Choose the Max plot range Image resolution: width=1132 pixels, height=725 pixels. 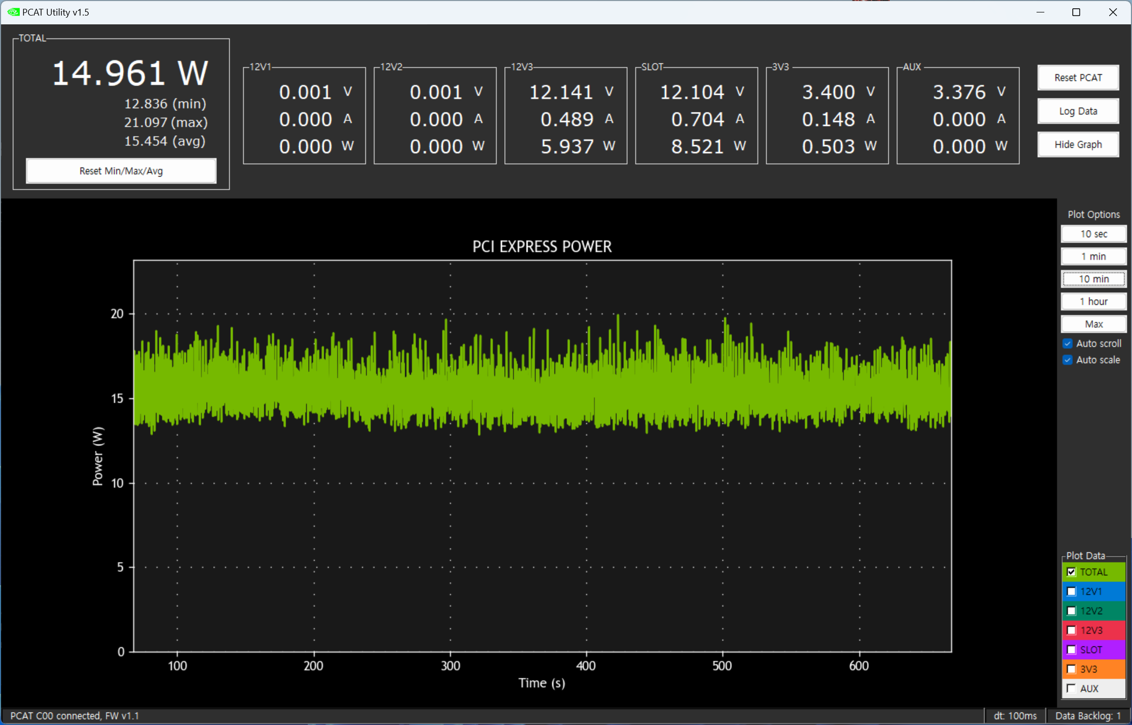[1094, 324]
